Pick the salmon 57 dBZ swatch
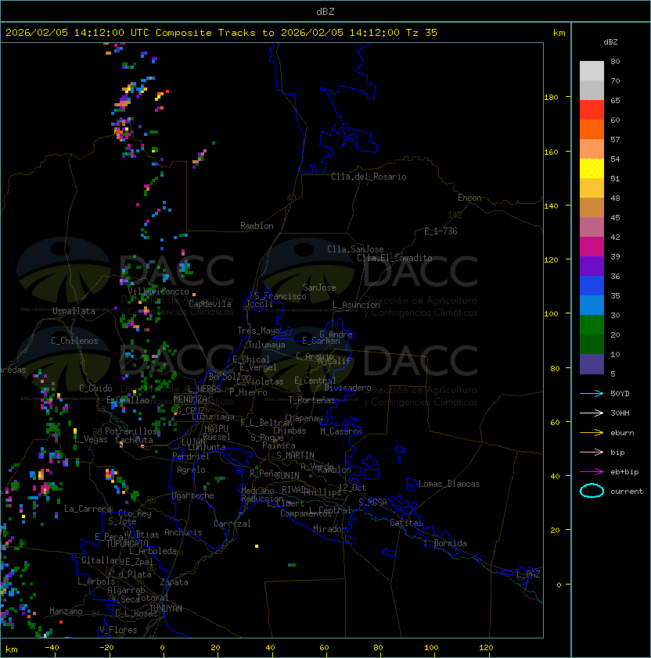This screenshot has height=658, width=651. pyautogui.click(x=592, y=149)
